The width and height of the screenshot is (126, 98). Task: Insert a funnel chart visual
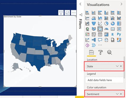tap(94, 23)
